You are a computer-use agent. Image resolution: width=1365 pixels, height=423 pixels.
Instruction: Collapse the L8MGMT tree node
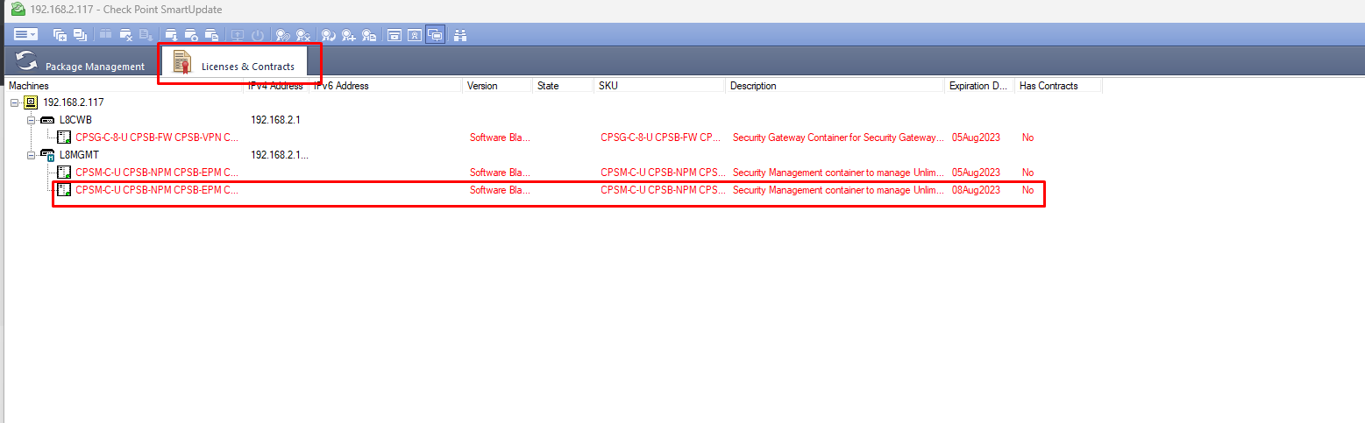click(32, 155)
